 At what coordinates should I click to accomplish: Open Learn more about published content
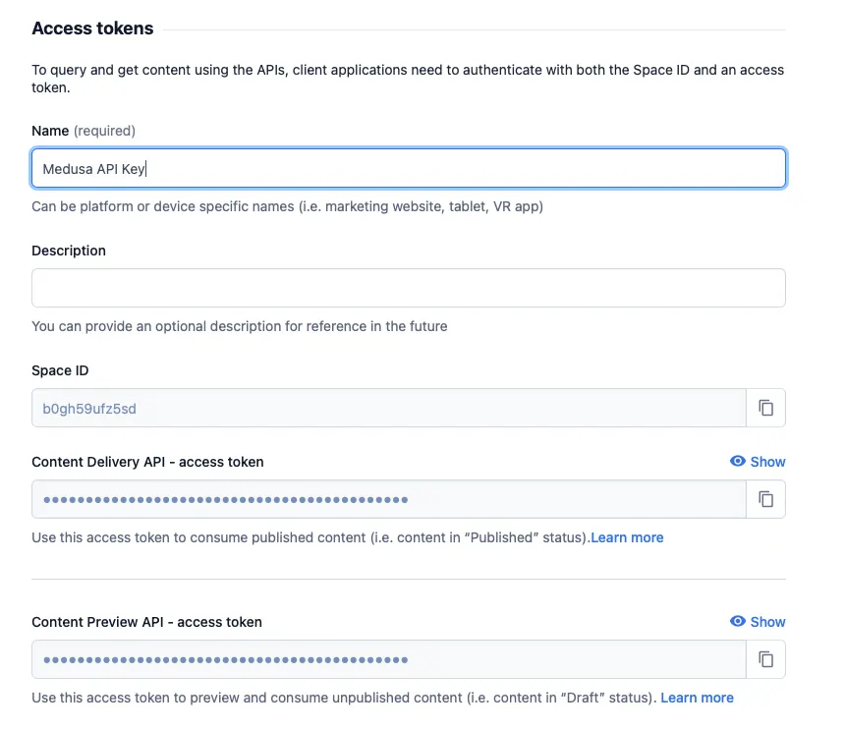tap(627, 537)
